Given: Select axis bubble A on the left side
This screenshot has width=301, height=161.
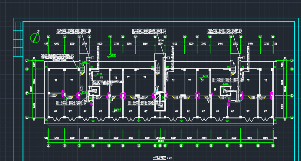Looking at the screenshot, I should coord(27,117).
